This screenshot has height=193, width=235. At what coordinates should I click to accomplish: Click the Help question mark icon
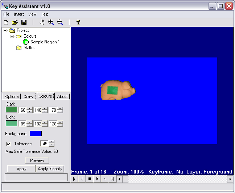coord(78,22)
